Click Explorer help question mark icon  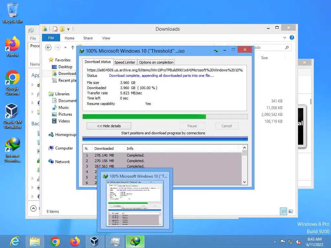[292, 37]
